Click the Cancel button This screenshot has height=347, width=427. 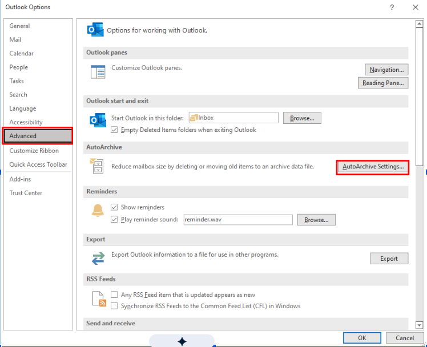click(x=405, y=338)
